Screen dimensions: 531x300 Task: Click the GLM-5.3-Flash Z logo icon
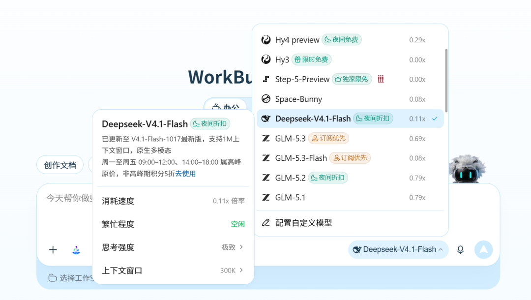tap(266, 158)
